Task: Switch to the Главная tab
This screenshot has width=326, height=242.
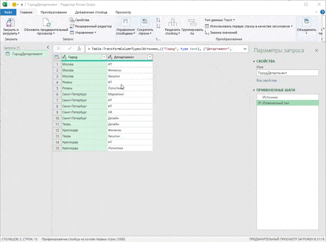Action: point(26,12)
